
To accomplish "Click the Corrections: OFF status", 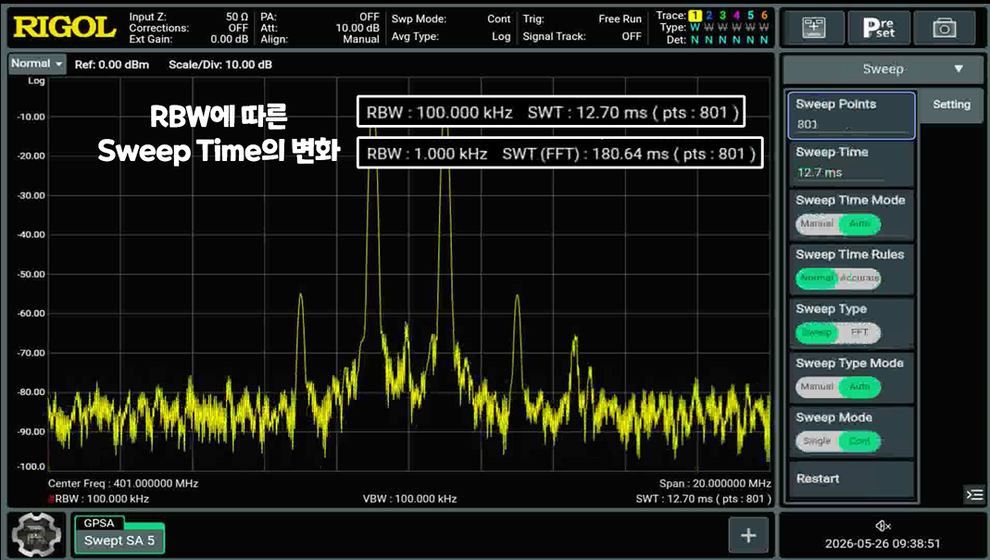I will click(188, 28).
